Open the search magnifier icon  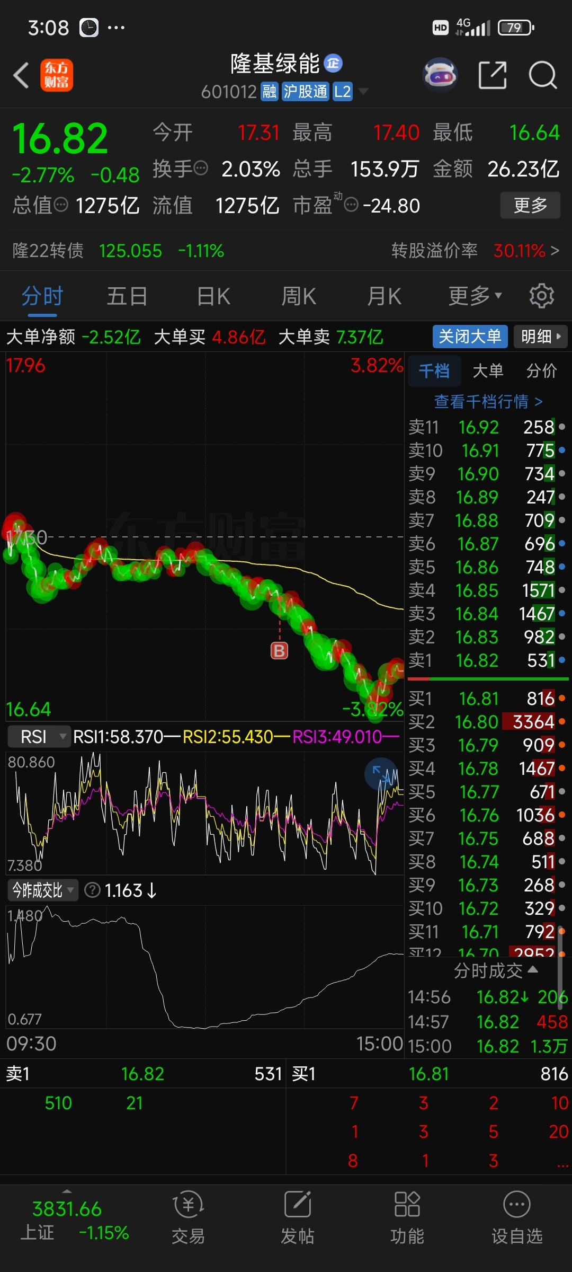(543, 75)
